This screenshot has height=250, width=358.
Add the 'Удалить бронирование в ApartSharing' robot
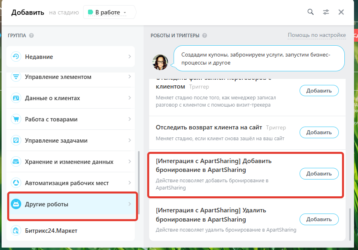(319, 219)
